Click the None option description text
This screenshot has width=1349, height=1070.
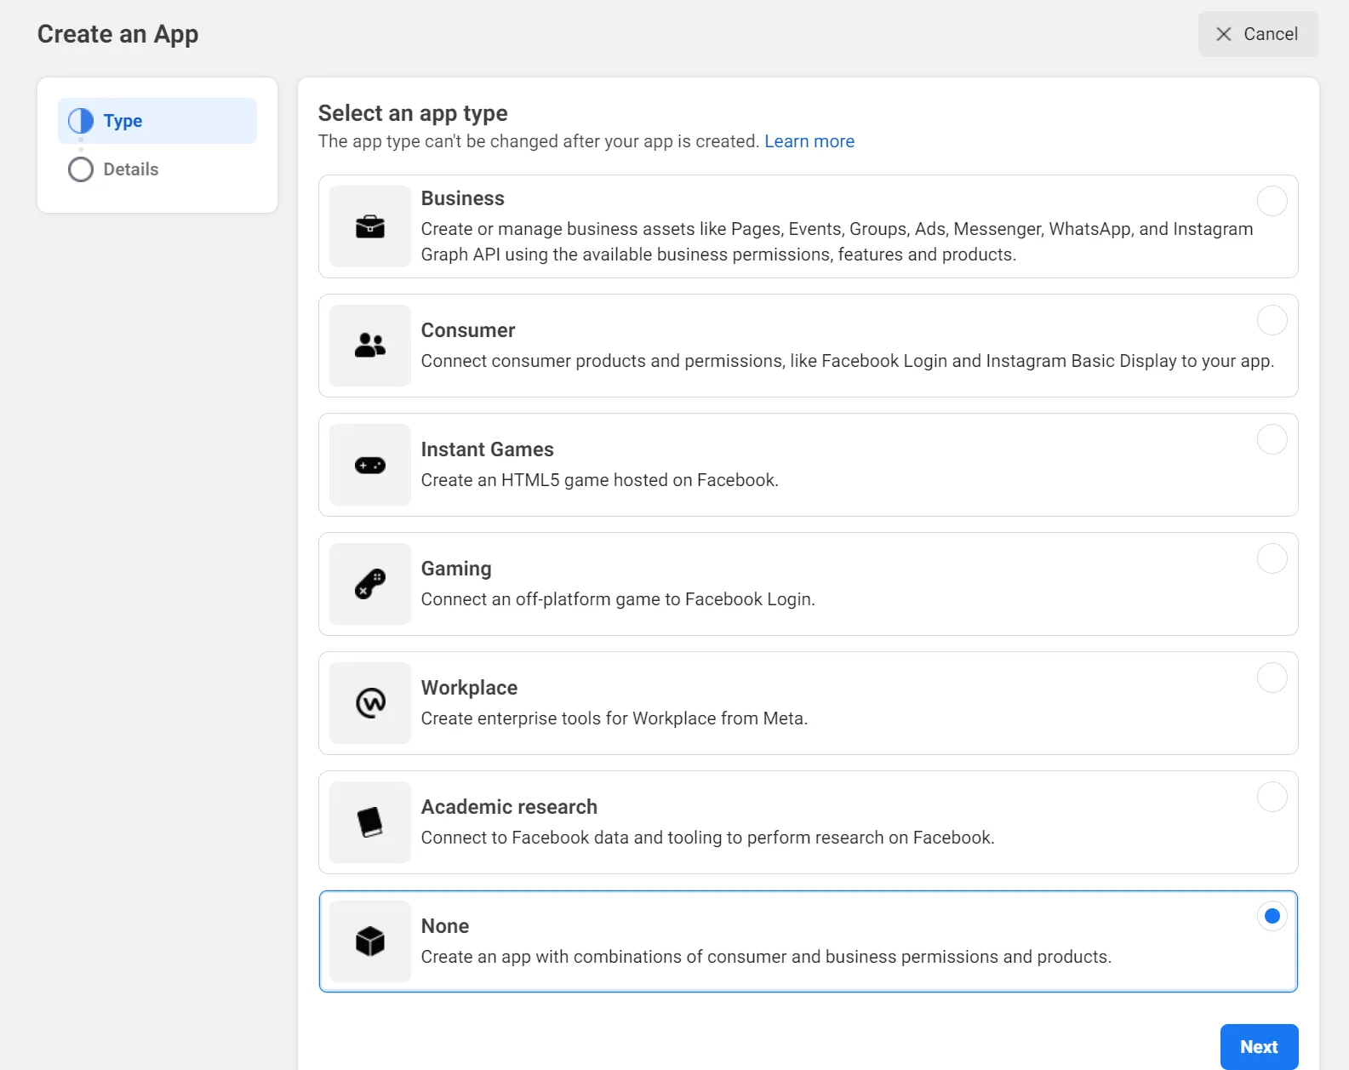766,957
